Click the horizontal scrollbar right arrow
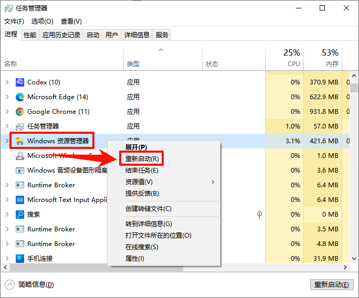This screenshot has height=298, width=359. [x=345, y=268]
